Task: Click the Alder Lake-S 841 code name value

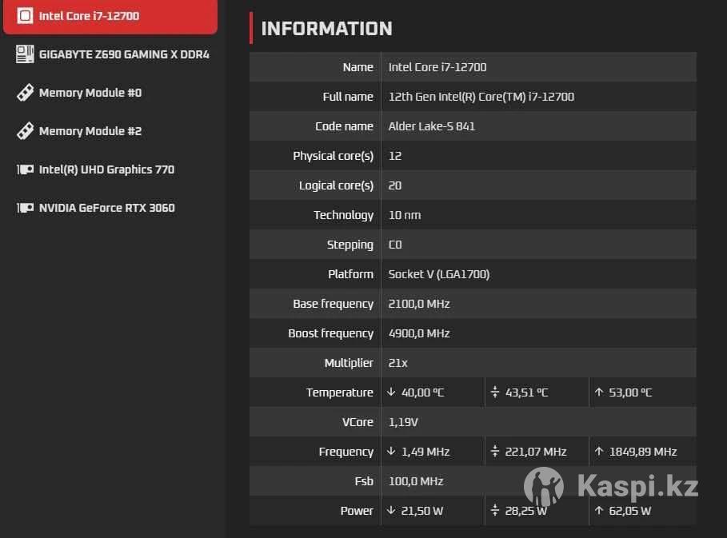Action: click(x=431, y=126)
